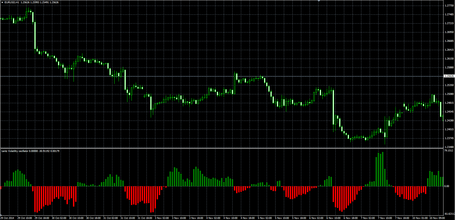Click the 1.25880 price scale label

click(x=449, y=68)
